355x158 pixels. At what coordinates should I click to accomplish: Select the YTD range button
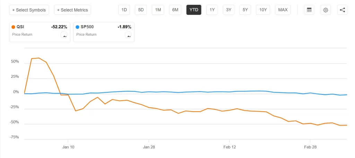tap(194, 10)
